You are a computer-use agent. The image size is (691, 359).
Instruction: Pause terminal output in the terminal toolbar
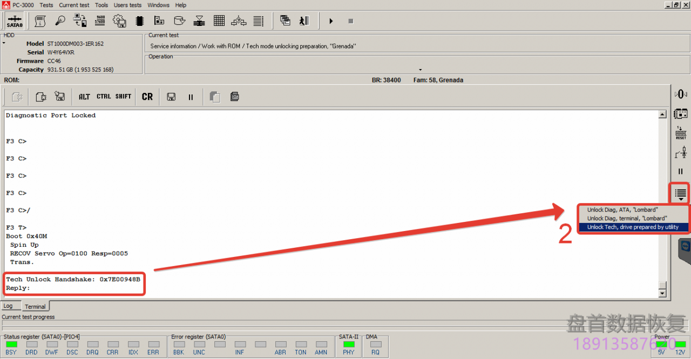click(x=191, y=97)
